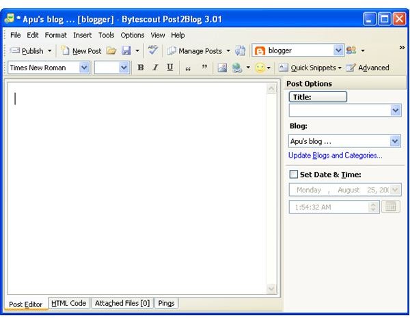410x318 pixels.
Task: Enable the Set Date & Time checkbox
Action: 294,174
